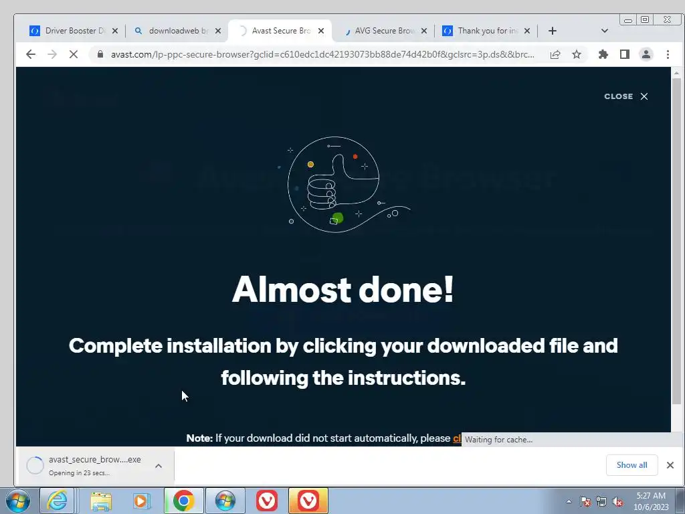
Task: Open the Action Center flag icon
Action: (585, 501)
